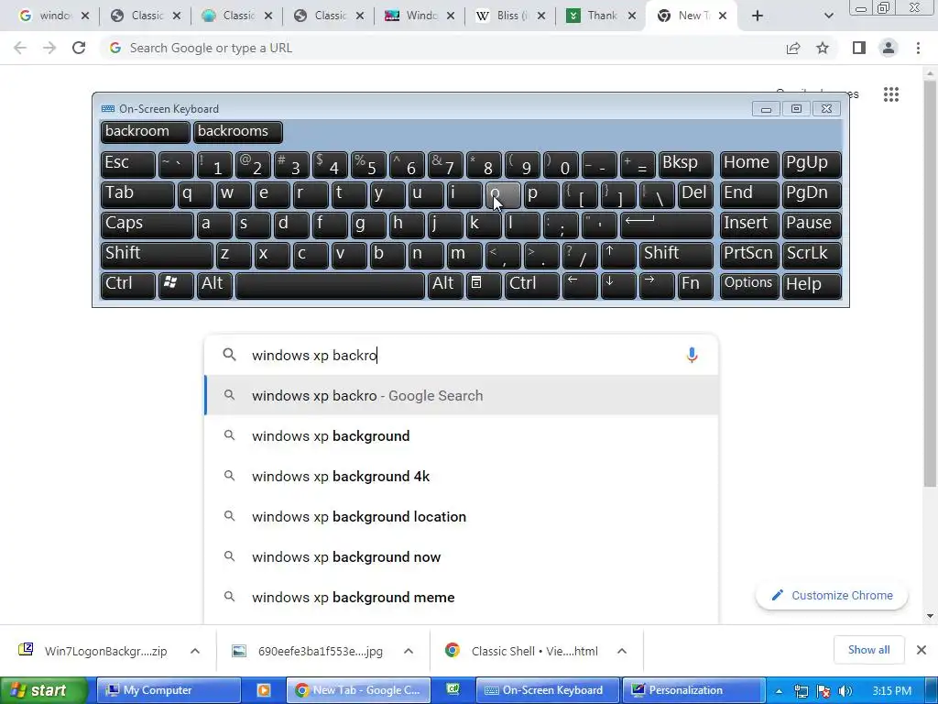Click the Bksp key on On-Screen Keyboard
938x704 pixels.
(685, 165)
